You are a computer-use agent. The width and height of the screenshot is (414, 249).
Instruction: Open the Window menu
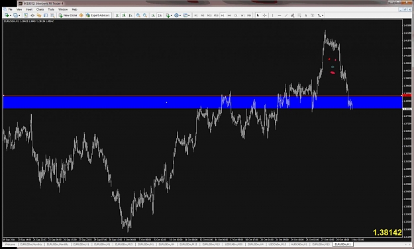63,9
